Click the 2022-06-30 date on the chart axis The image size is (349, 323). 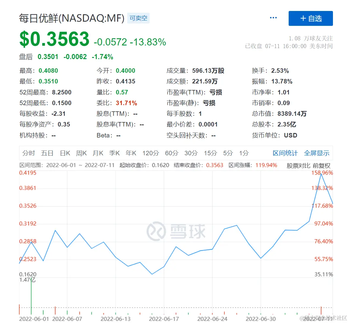coord(261,319)
